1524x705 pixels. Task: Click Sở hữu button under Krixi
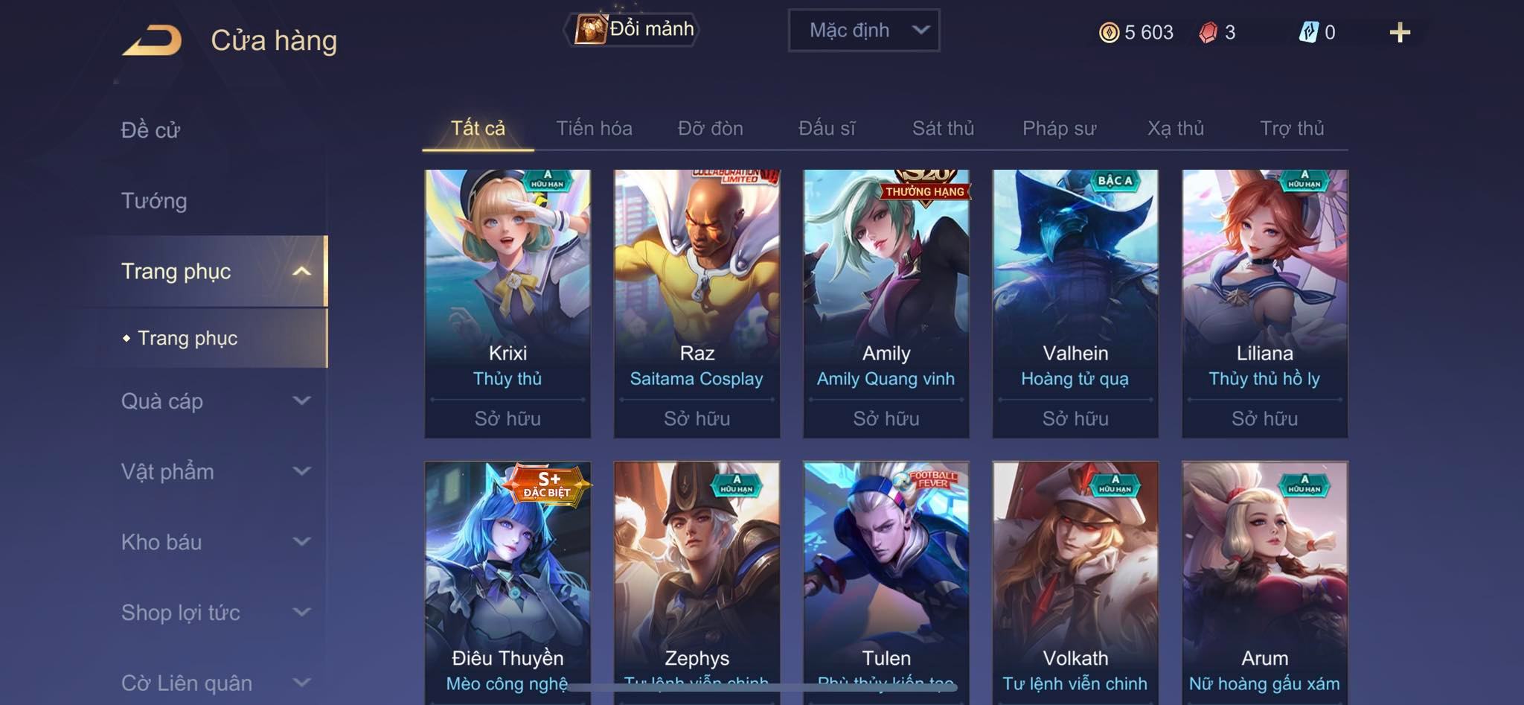point(508,419)
